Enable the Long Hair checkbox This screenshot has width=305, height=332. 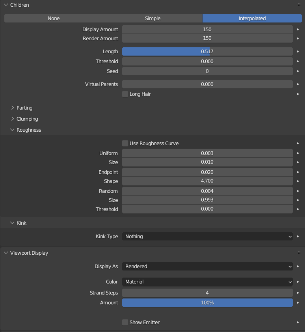pyautogui.click(x=125, y=94)
